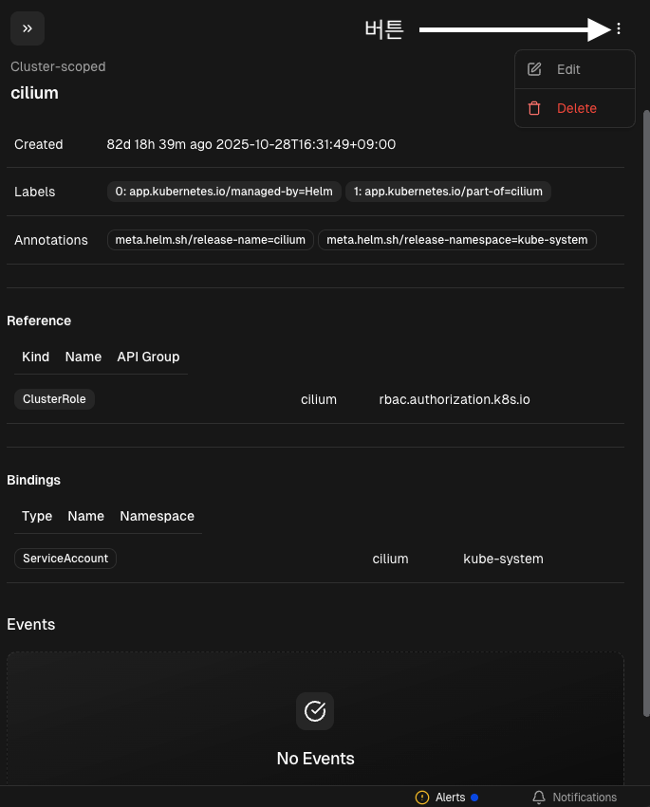This screenshot has width=650, height=807.
Task: Open Alerts in the status bar
Action: (450, 798)
